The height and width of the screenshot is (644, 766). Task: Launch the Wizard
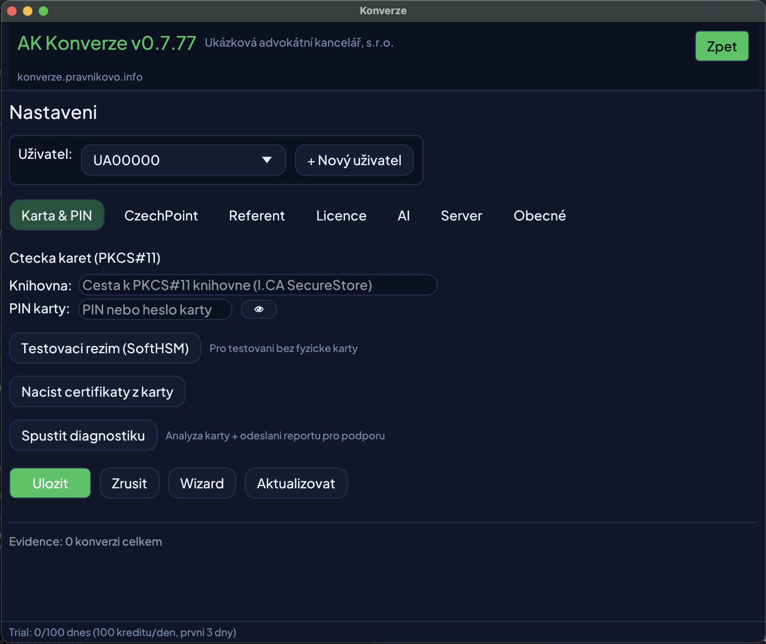(x=202, y=483)
